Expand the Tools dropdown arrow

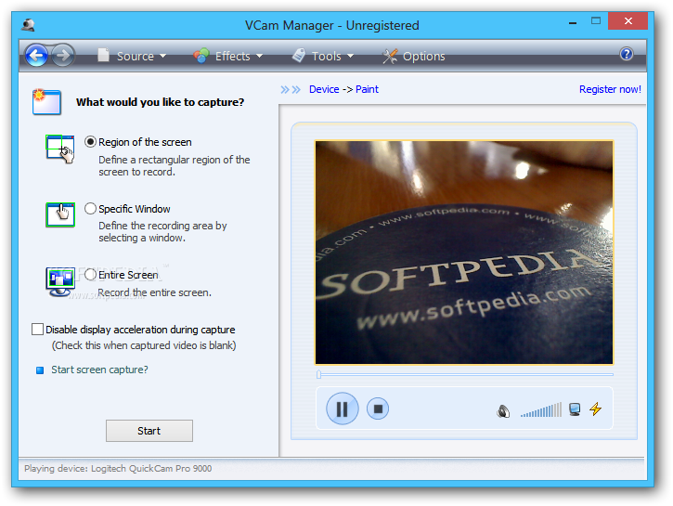click(350, 56)
